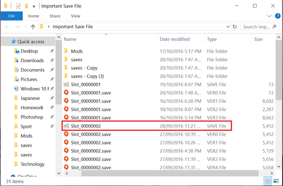Image resolution: width=283 pixels, height=186 pixels.
Task: Open Help with the blue question mark icon
Action: pyautogui.click(x=278, y=16)
